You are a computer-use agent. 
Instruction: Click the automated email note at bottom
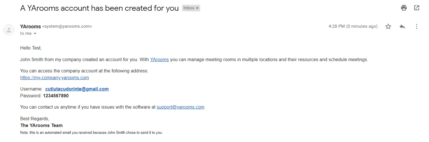point(91,133)
